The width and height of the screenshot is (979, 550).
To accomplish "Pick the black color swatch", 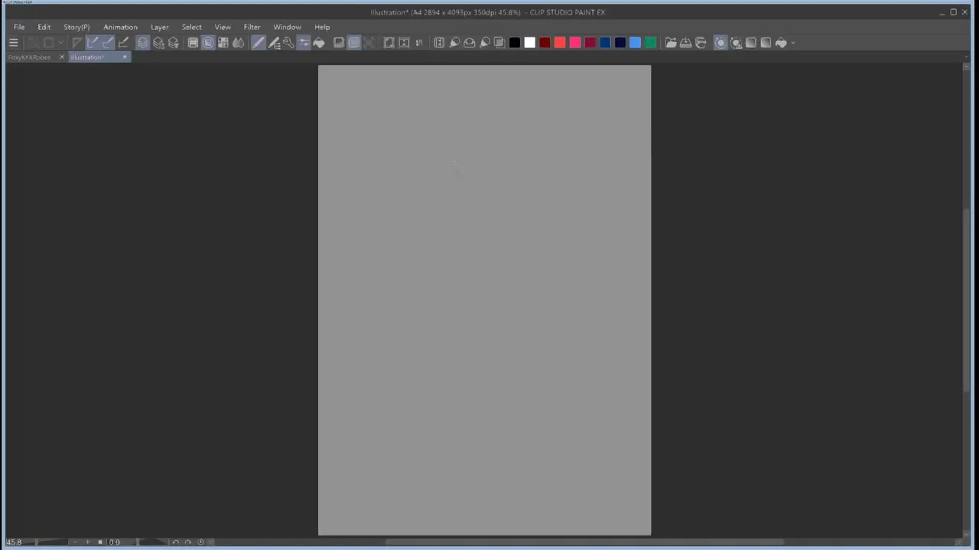I will tap(515, 43).
